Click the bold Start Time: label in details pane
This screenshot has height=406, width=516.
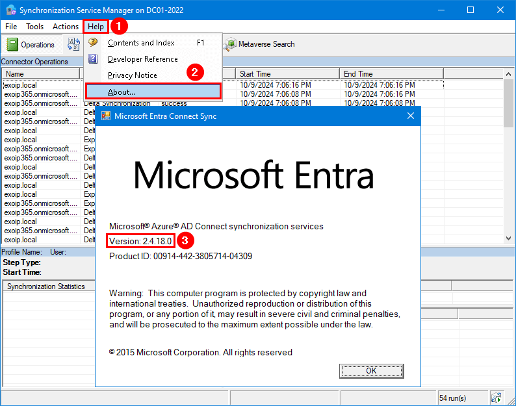[x=22, y=272]
